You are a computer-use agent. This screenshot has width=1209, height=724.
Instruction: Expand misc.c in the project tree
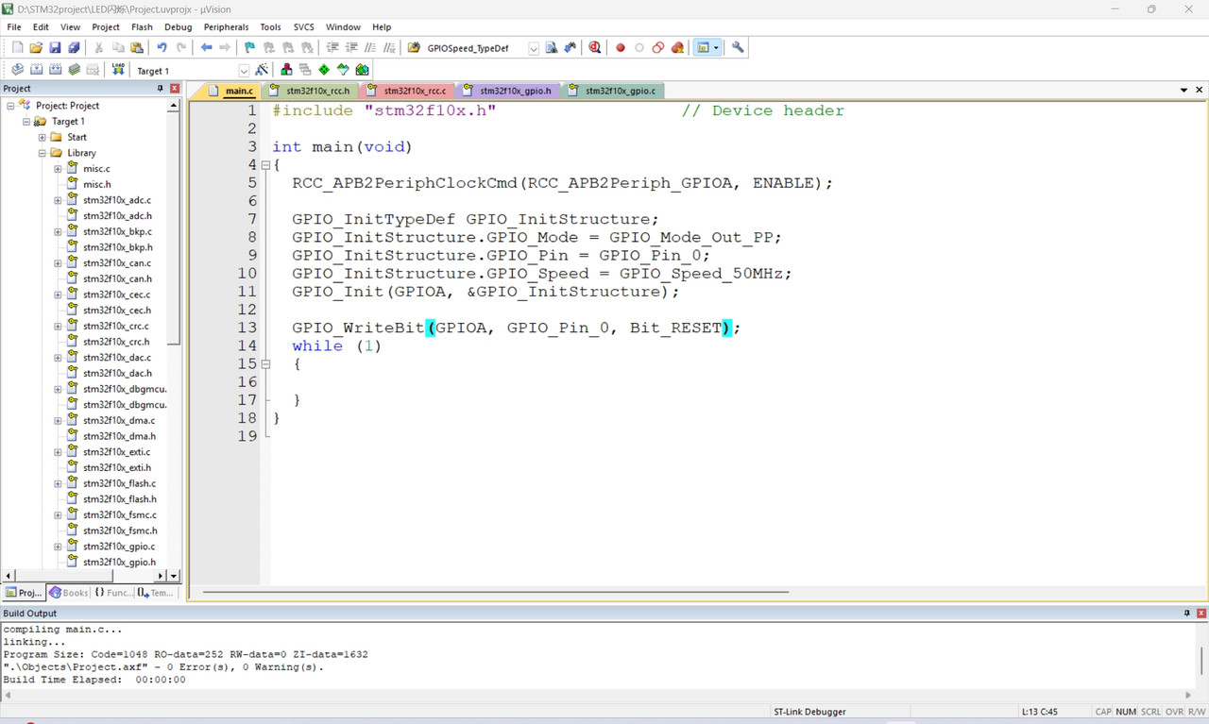pos(58,169)
